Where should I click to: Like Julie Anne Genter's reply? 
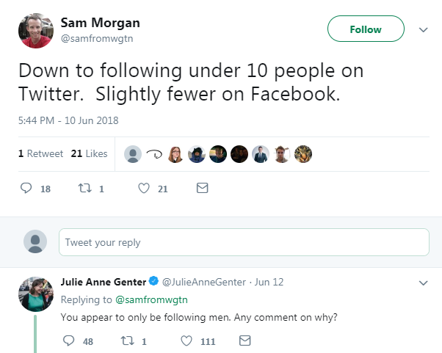pos(186,341)
